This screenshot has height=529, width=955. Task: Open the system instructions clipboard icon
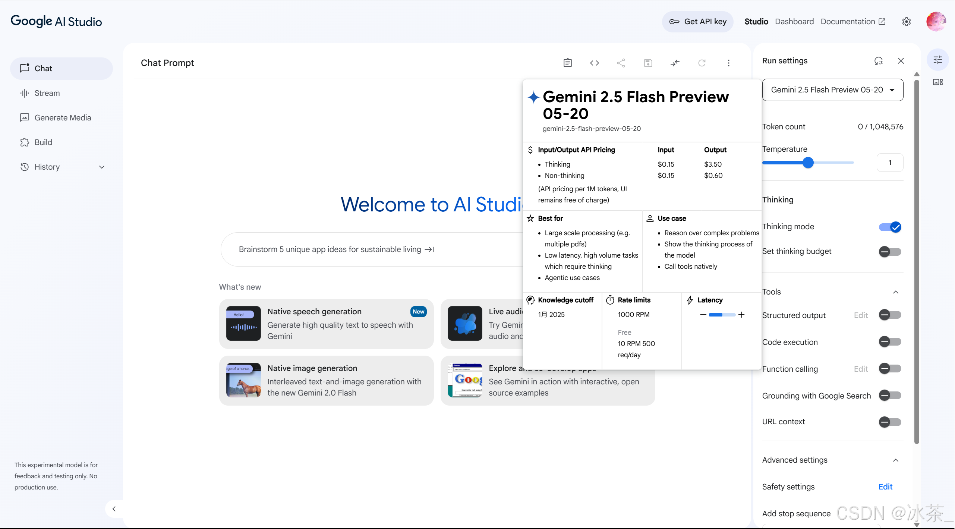567,63
